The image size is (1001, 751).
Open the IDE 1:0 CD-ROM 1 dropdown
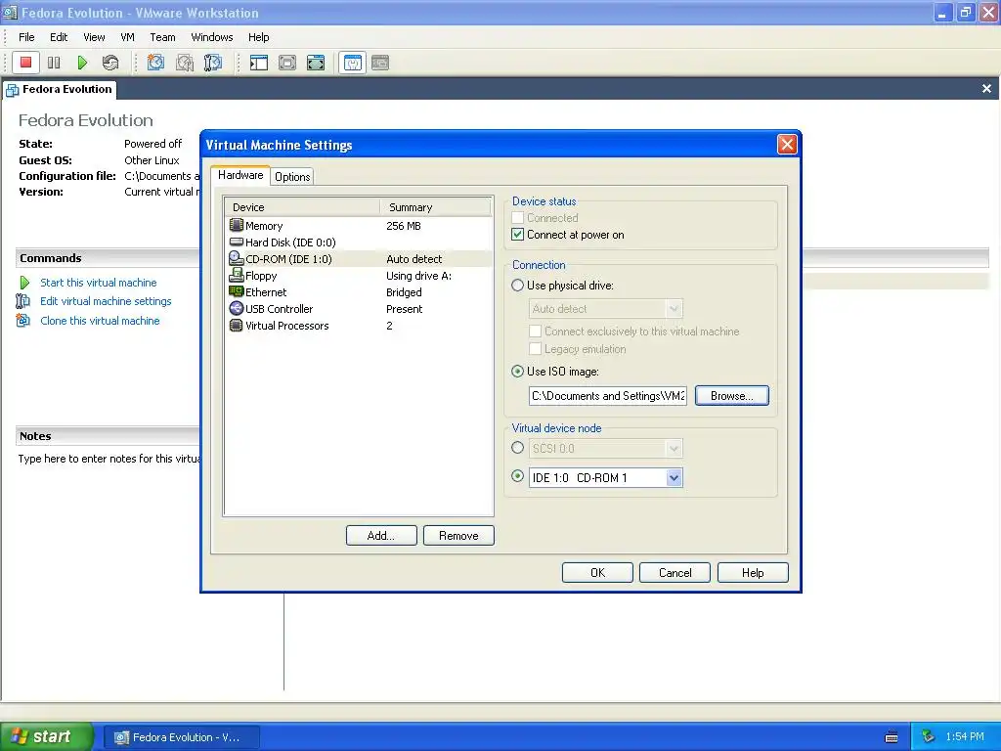point(674,477)
